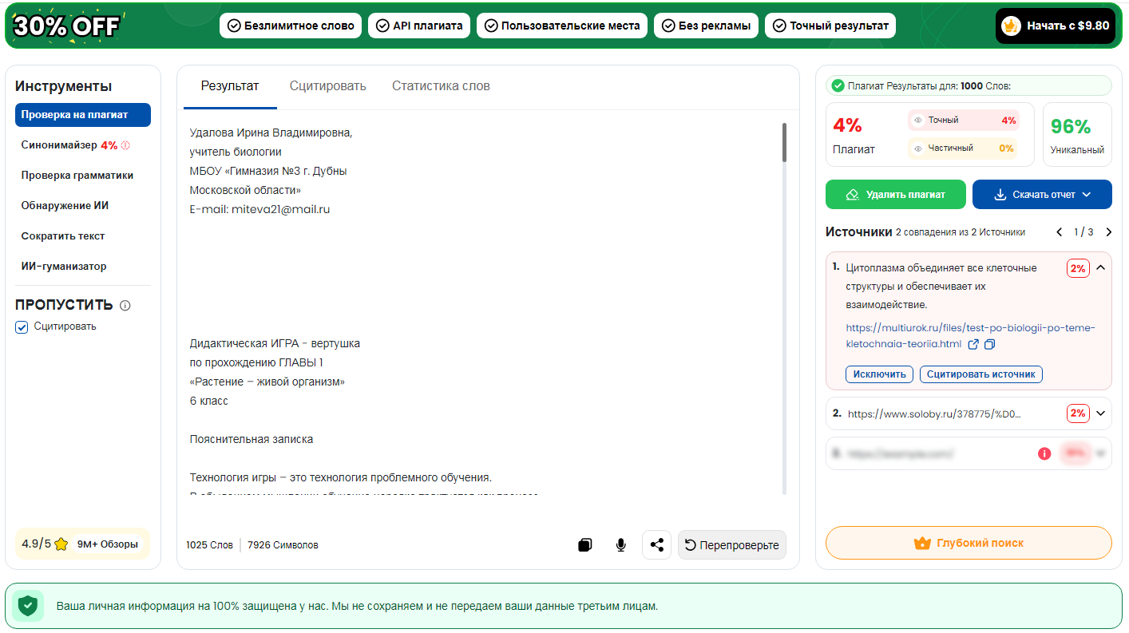Collapse the first source entry
1129x633 pixels.
tap(1101, 268)
